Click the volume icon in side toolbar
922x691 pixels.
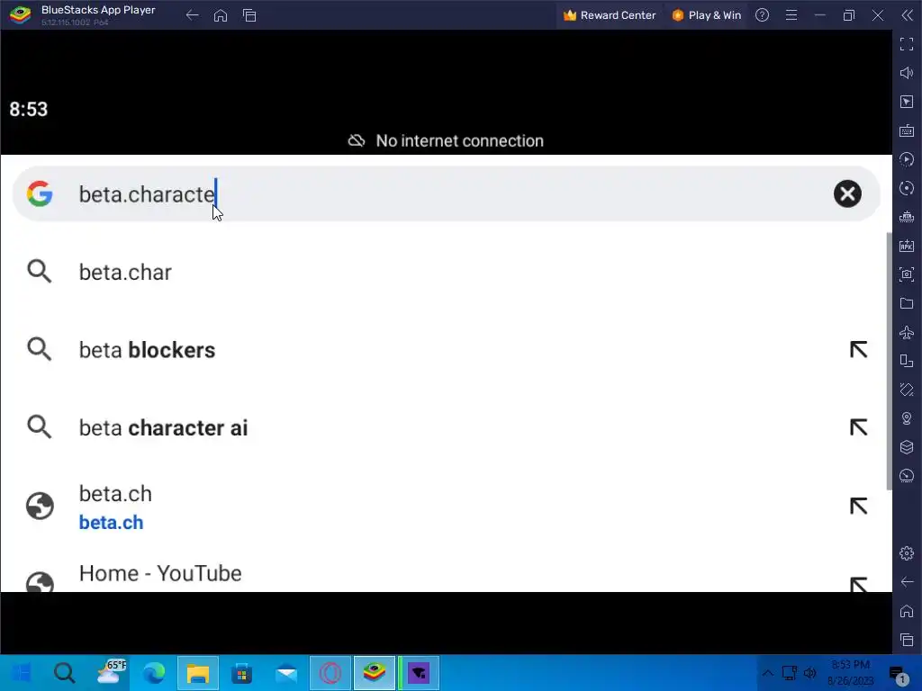[907, 73]
